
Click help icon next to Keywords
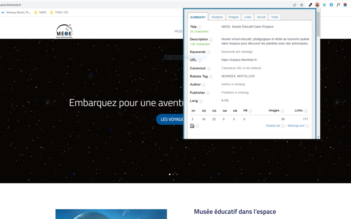209,52
